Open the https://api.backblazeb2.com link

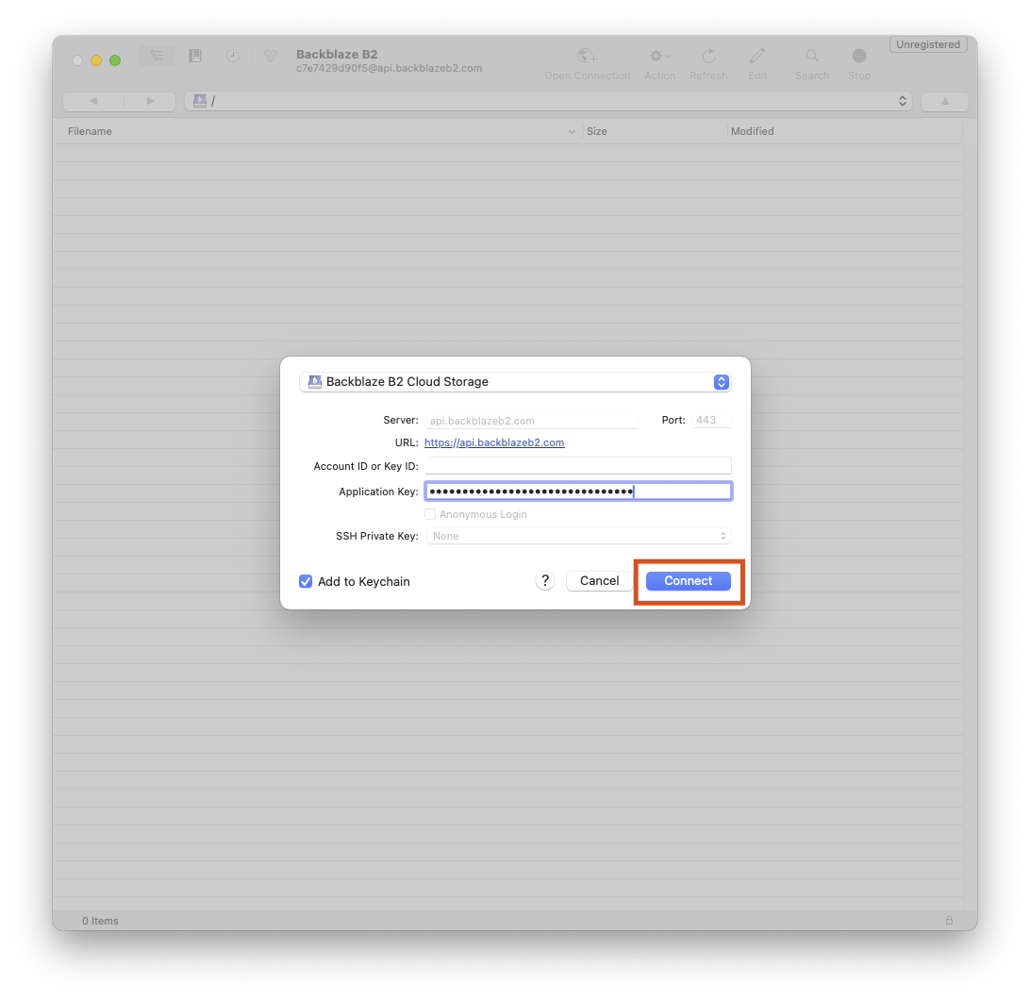point(494,442)
